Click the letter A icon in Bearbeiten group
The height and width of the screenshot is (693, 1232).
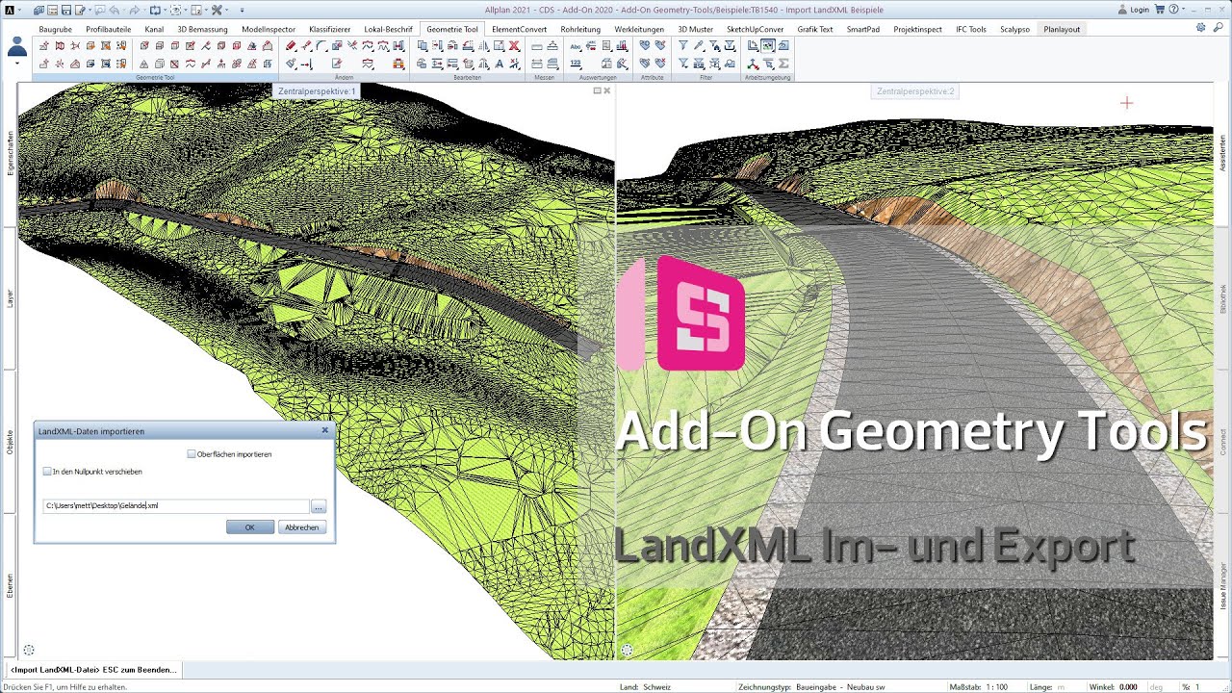tap(500, 64)
